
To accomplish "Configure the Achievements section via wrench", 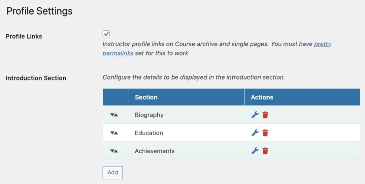I will coord(255,151).
